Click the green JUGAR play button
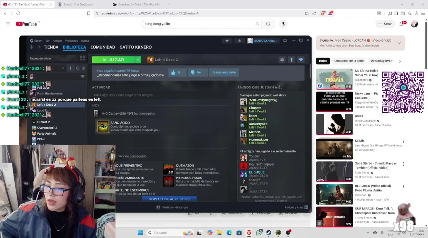428x238 pixels. 113,60
